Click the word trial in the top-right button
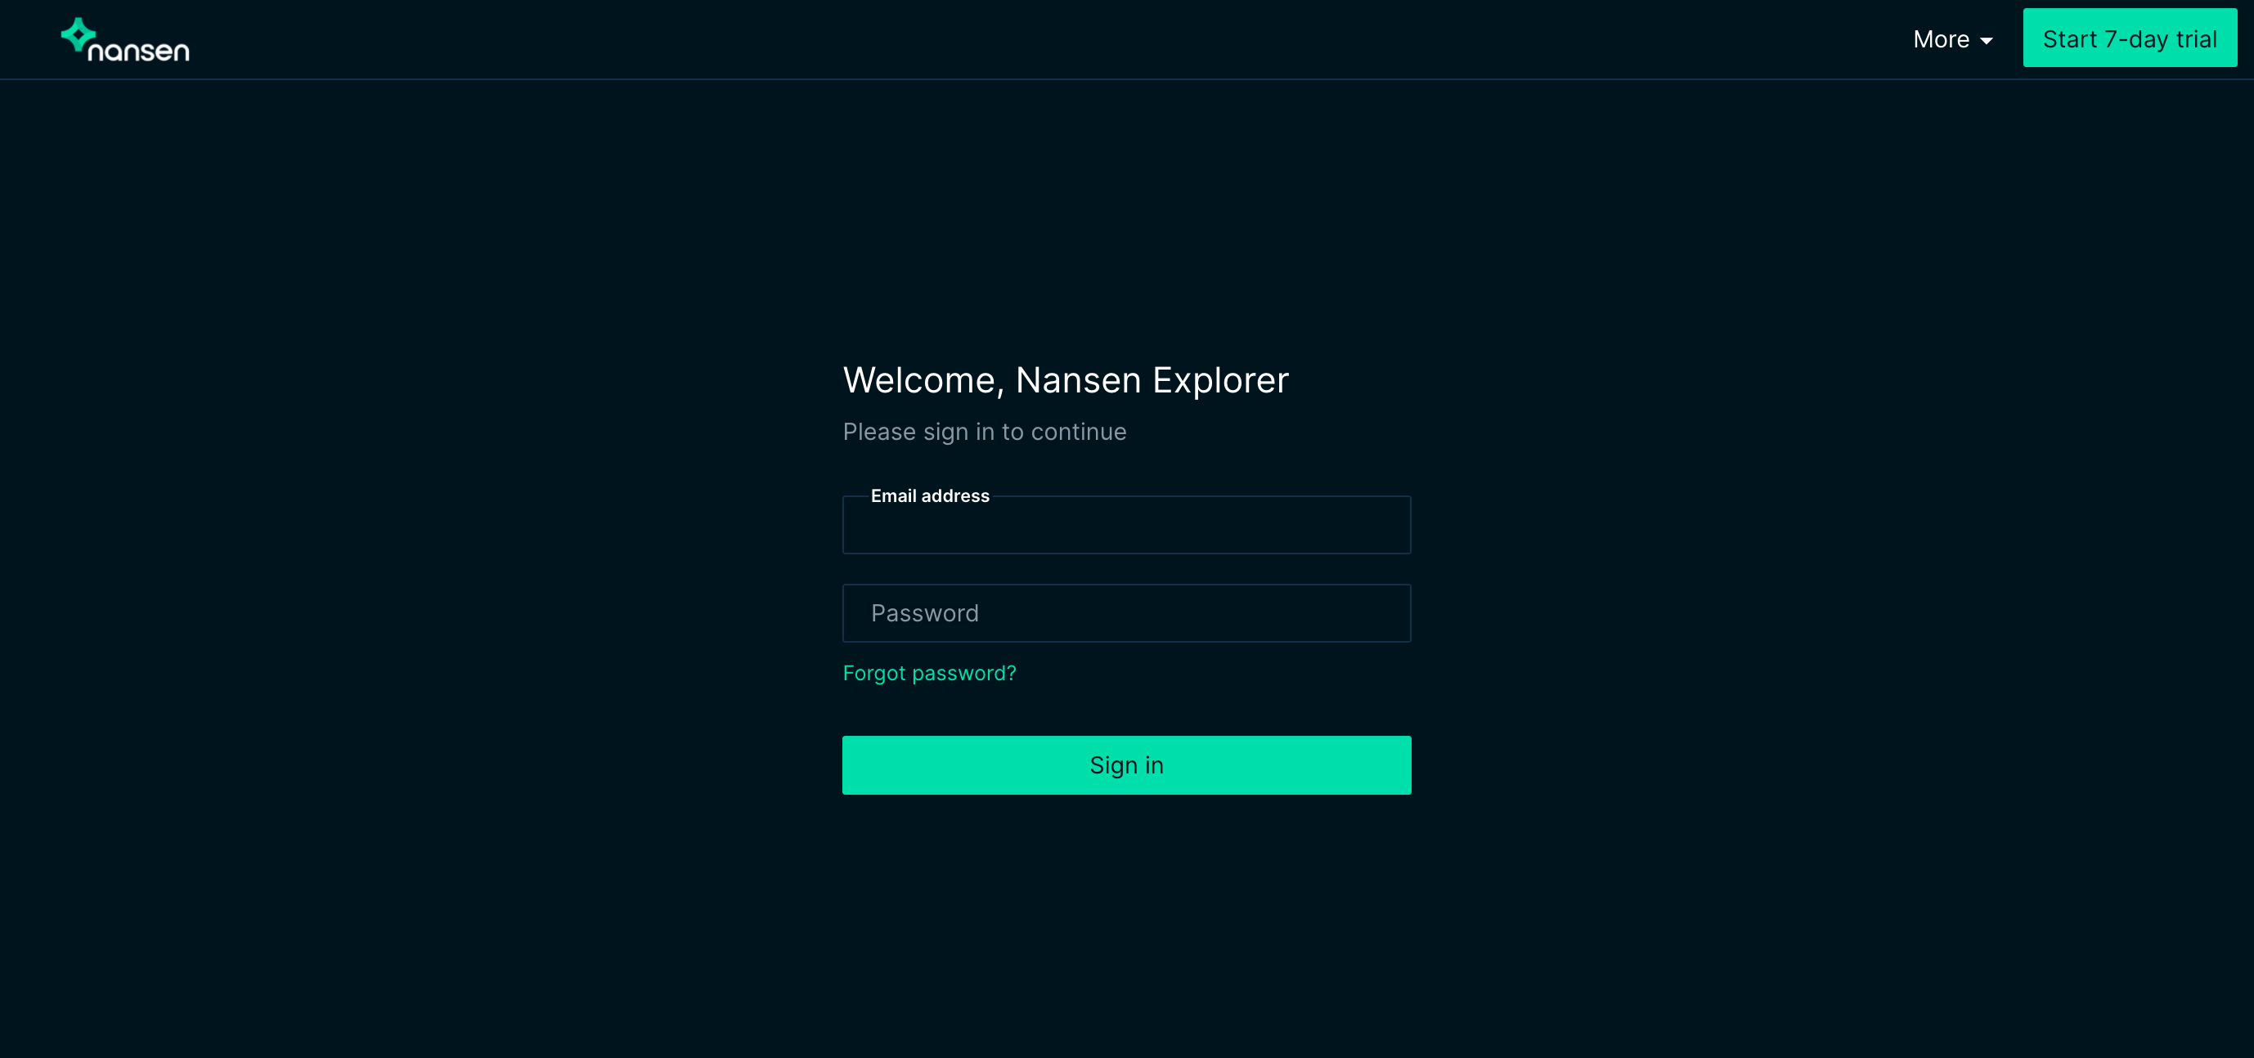Screen dimensions: 2254x1058 tap(2195, 39)
